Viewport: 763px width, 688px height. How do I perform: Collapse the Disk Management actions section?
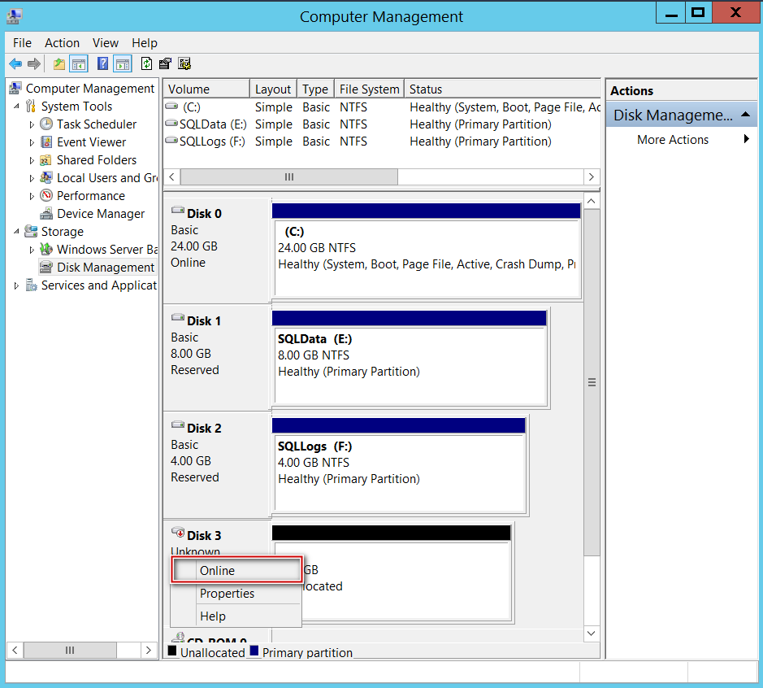click(744, 115)
